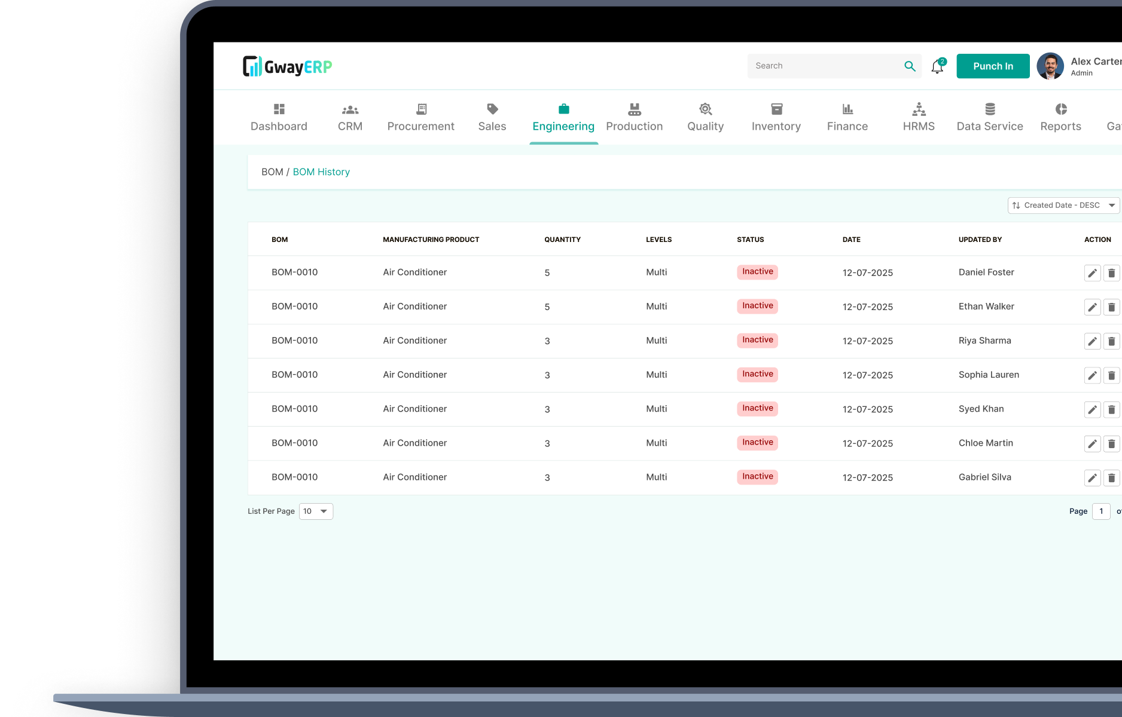Open the Procurement document icon
This screenshot has width=1122, height=717.
(x=420, y=109)
